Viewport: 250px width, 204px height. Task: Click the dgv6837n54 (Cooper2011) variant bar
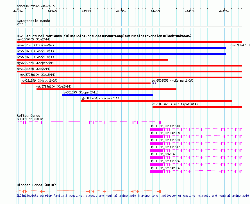pos(129,66)
